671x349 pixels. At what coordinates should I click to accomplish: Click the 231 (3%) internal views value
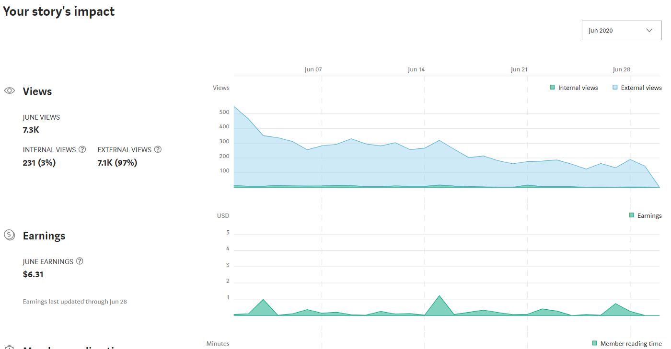tap(39, 163)
